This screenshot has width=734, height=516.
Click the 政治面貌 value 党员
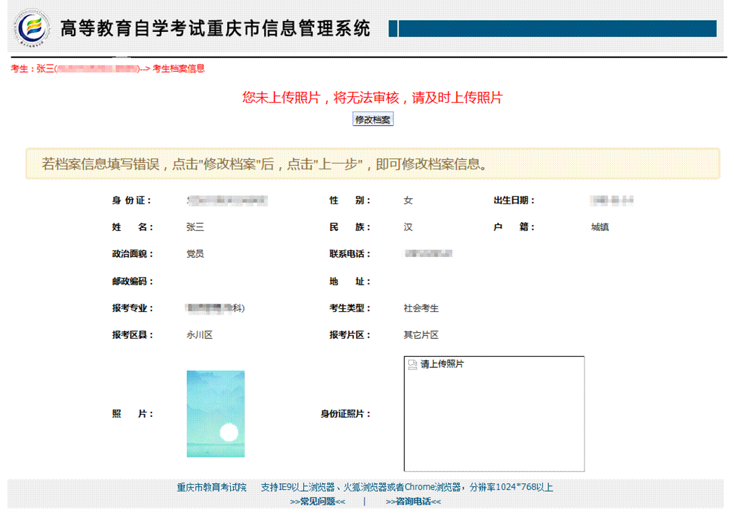[195, 254]
